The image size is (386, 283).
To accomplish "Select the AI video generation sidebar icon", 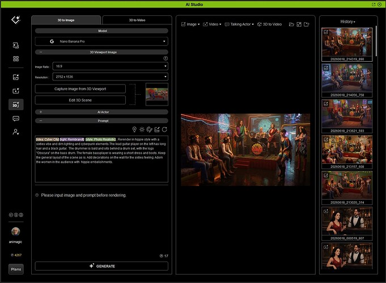I will click(x=16, y=91).
